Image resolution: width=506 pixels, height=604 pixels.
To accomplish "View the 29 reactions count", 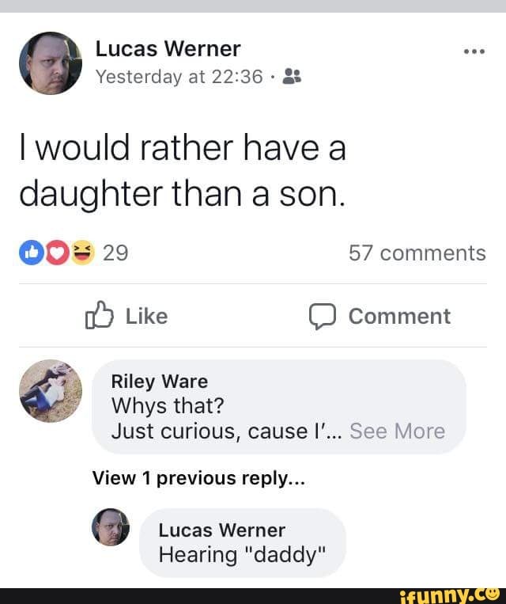I will [x=115, y=253].
